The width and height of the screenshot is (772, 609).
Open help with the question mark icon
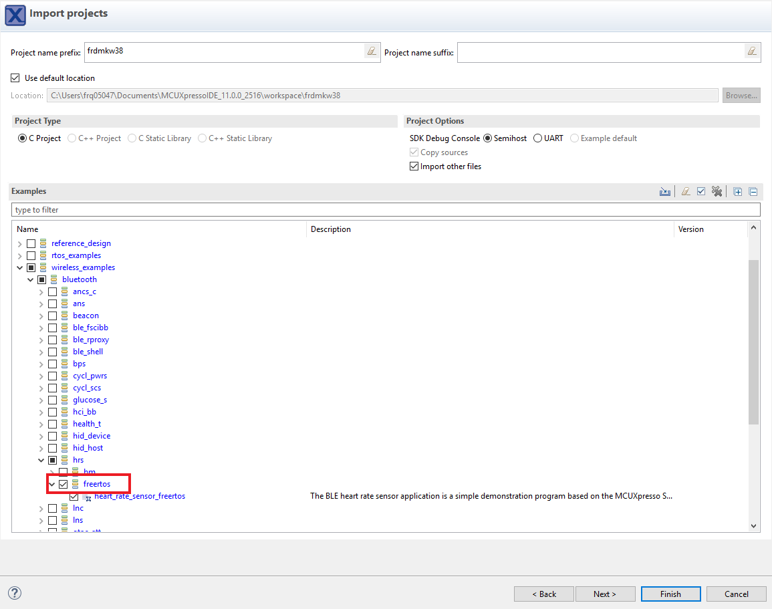(x=15, y=593)
